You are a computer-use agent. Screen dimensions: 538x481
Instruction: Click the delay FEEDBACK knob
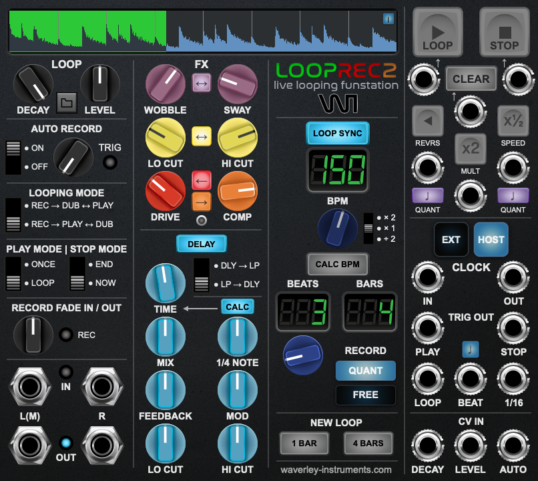[x=166, y=390]
